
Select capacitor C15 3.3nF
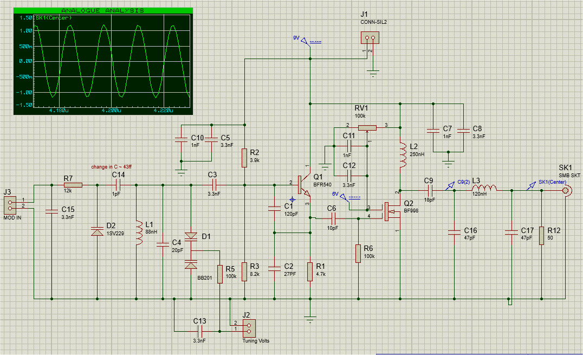[51, 211]
